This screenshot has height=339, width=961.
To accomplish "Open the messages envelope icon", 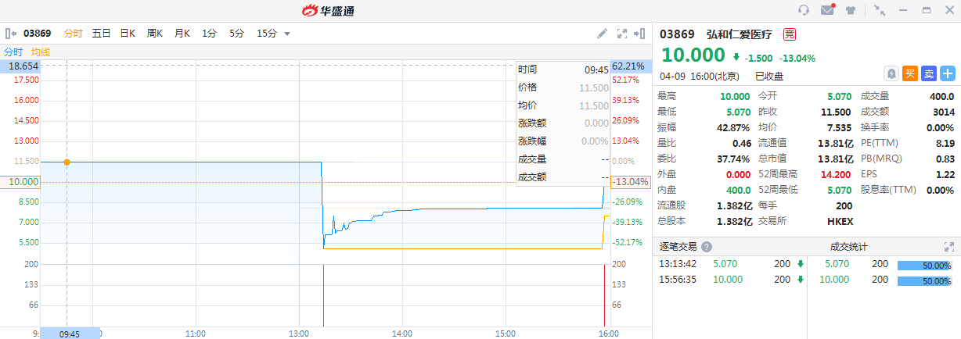I will [x=826, y=10].
